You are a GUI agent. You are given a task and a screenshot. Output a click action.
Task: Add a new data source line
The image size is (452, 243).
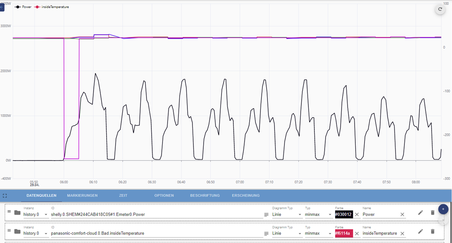(x=443, y=209)
